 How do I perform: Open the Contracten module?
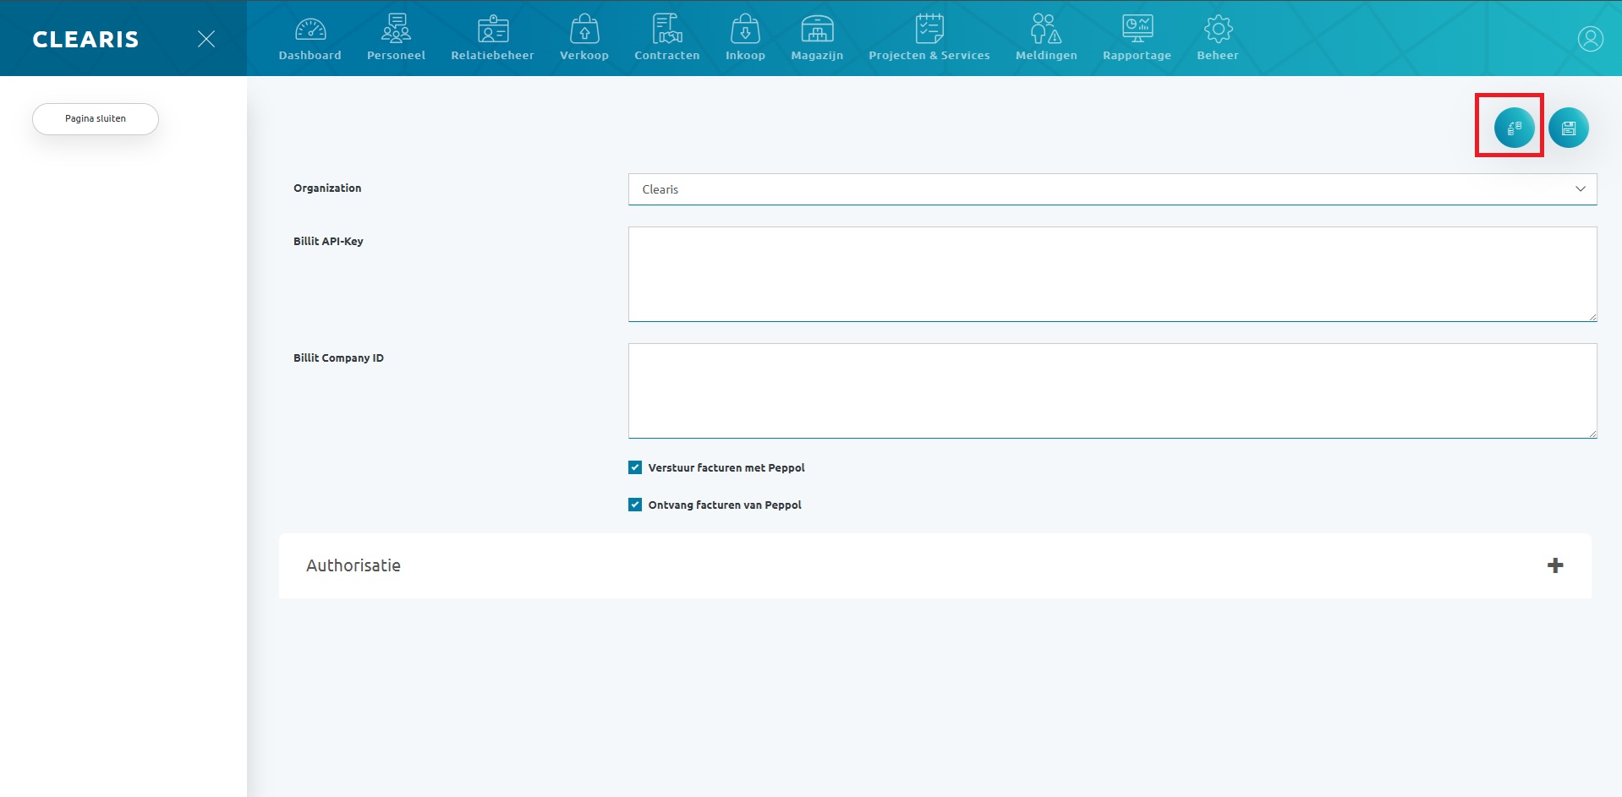click(x=666, y=38)
